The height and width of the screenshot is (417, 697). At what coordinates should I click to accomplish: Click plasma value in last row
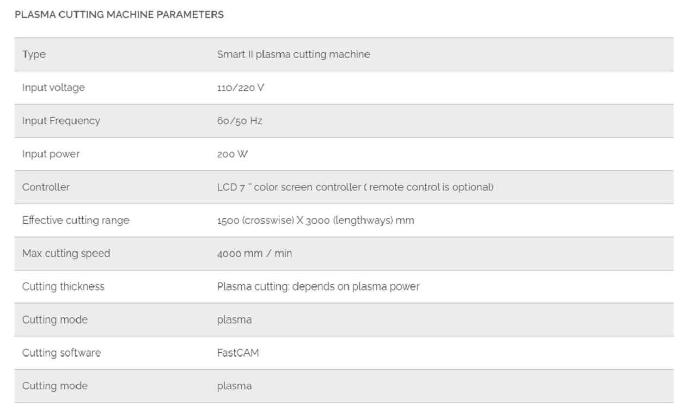tap(234, 387)
